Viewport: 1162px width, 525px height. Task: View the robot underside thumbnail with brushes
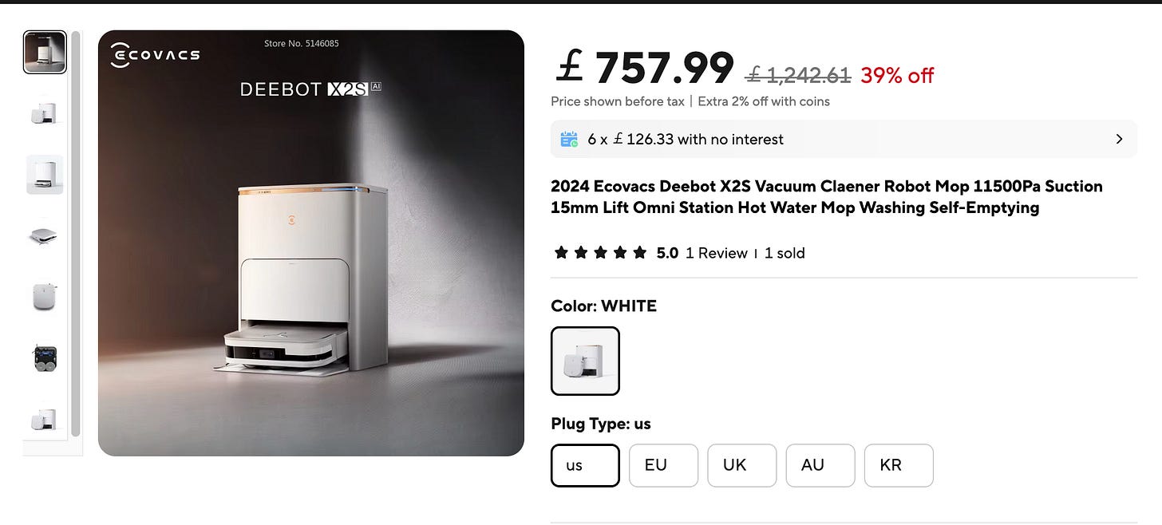point(45,358)
